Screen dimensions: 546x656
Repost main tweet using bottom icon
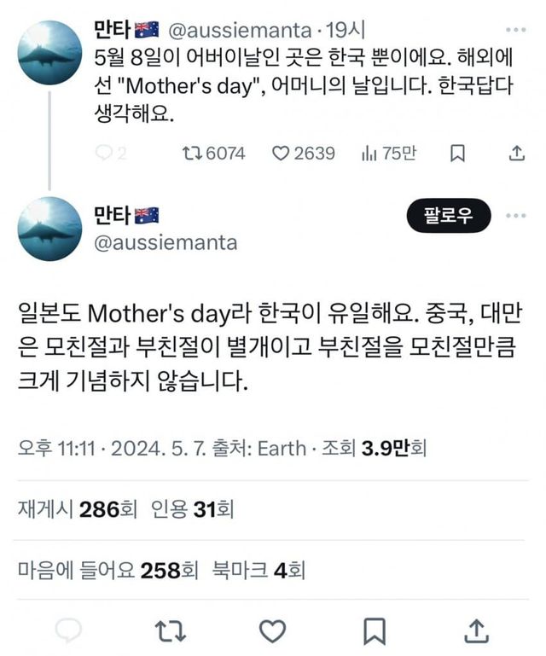(x=169, y=630)
